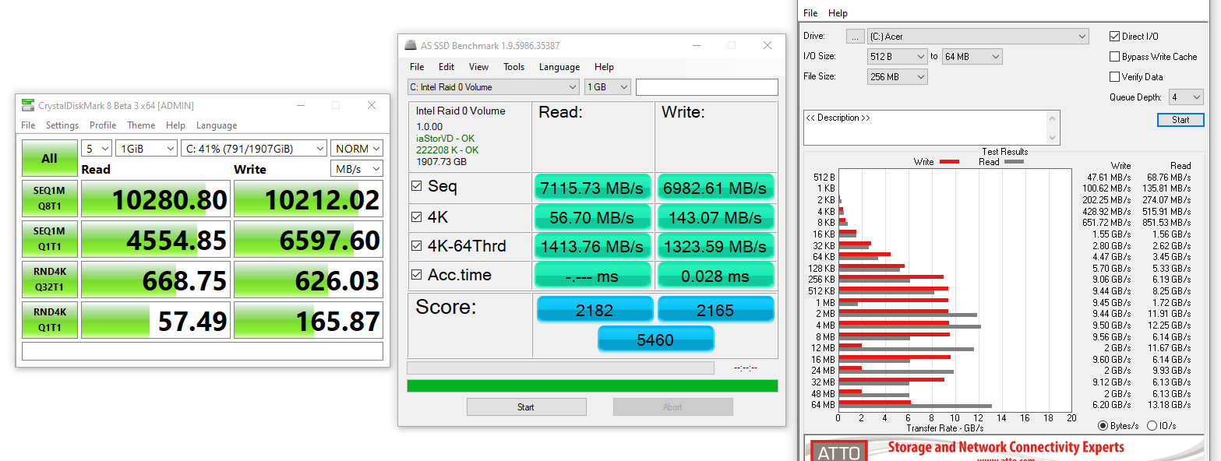Screen dimensions: 1221x461
Task: Open the 256 MB file size dropdown
Action: pos(897,77)
